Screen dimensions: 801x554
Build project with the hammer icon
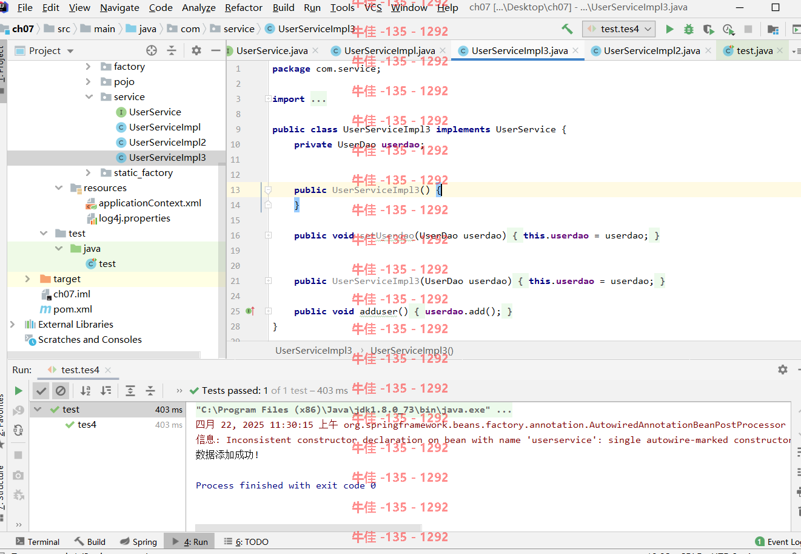(567, 29)
